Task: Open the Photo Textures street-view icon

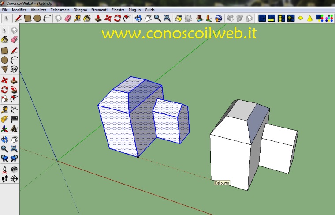Action: coord(209,19)
